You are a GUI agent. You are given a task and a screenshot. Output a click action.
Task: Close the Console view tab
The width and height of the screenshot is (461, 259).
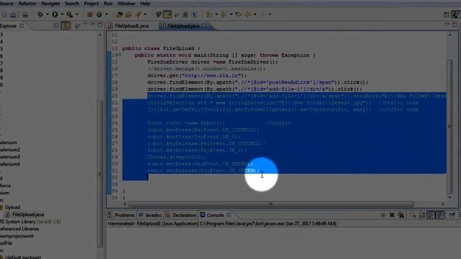click(229, 215)
